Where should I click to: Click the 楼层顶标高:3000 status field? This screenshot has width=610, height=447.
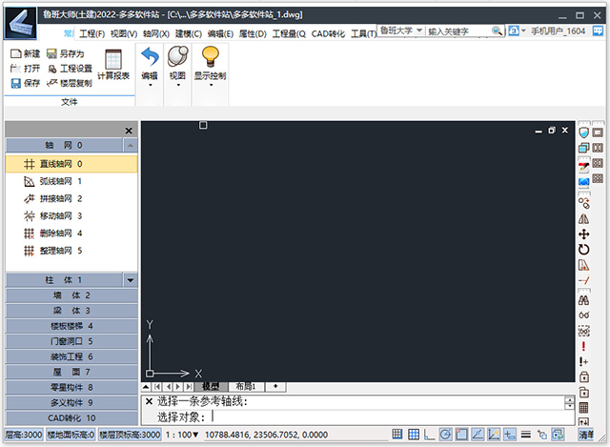(x=130, y=435)
